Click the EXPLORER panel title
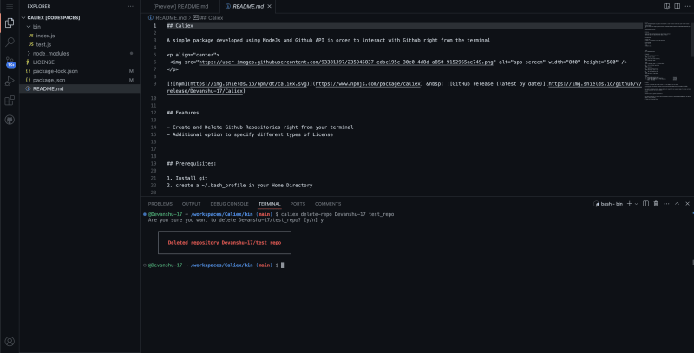This screenshot has width=694, height=353. tap(39, 6)
